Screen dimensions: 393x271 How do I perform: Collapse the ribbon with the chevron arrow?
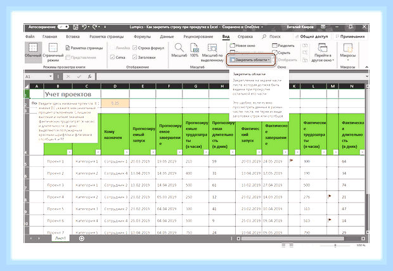(x=366, y=67)
